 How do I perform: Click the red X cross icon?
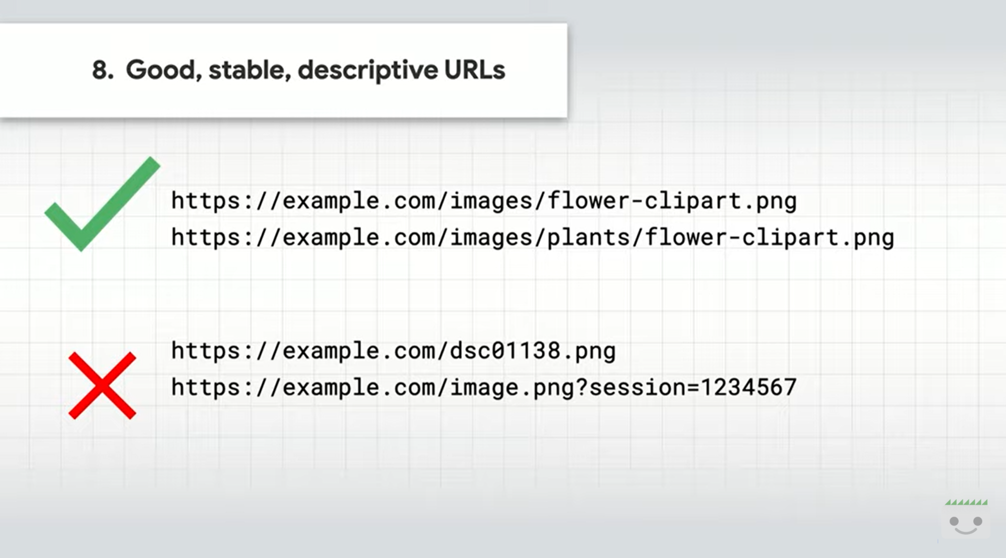[x=102, y=386]
